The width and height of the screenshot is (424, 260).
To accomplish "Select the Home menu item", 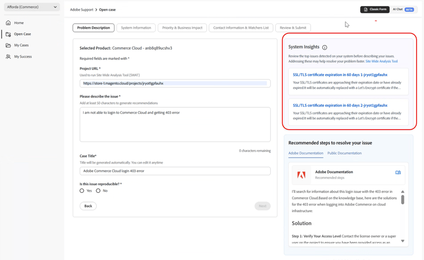I will click(x=19, y=23).
